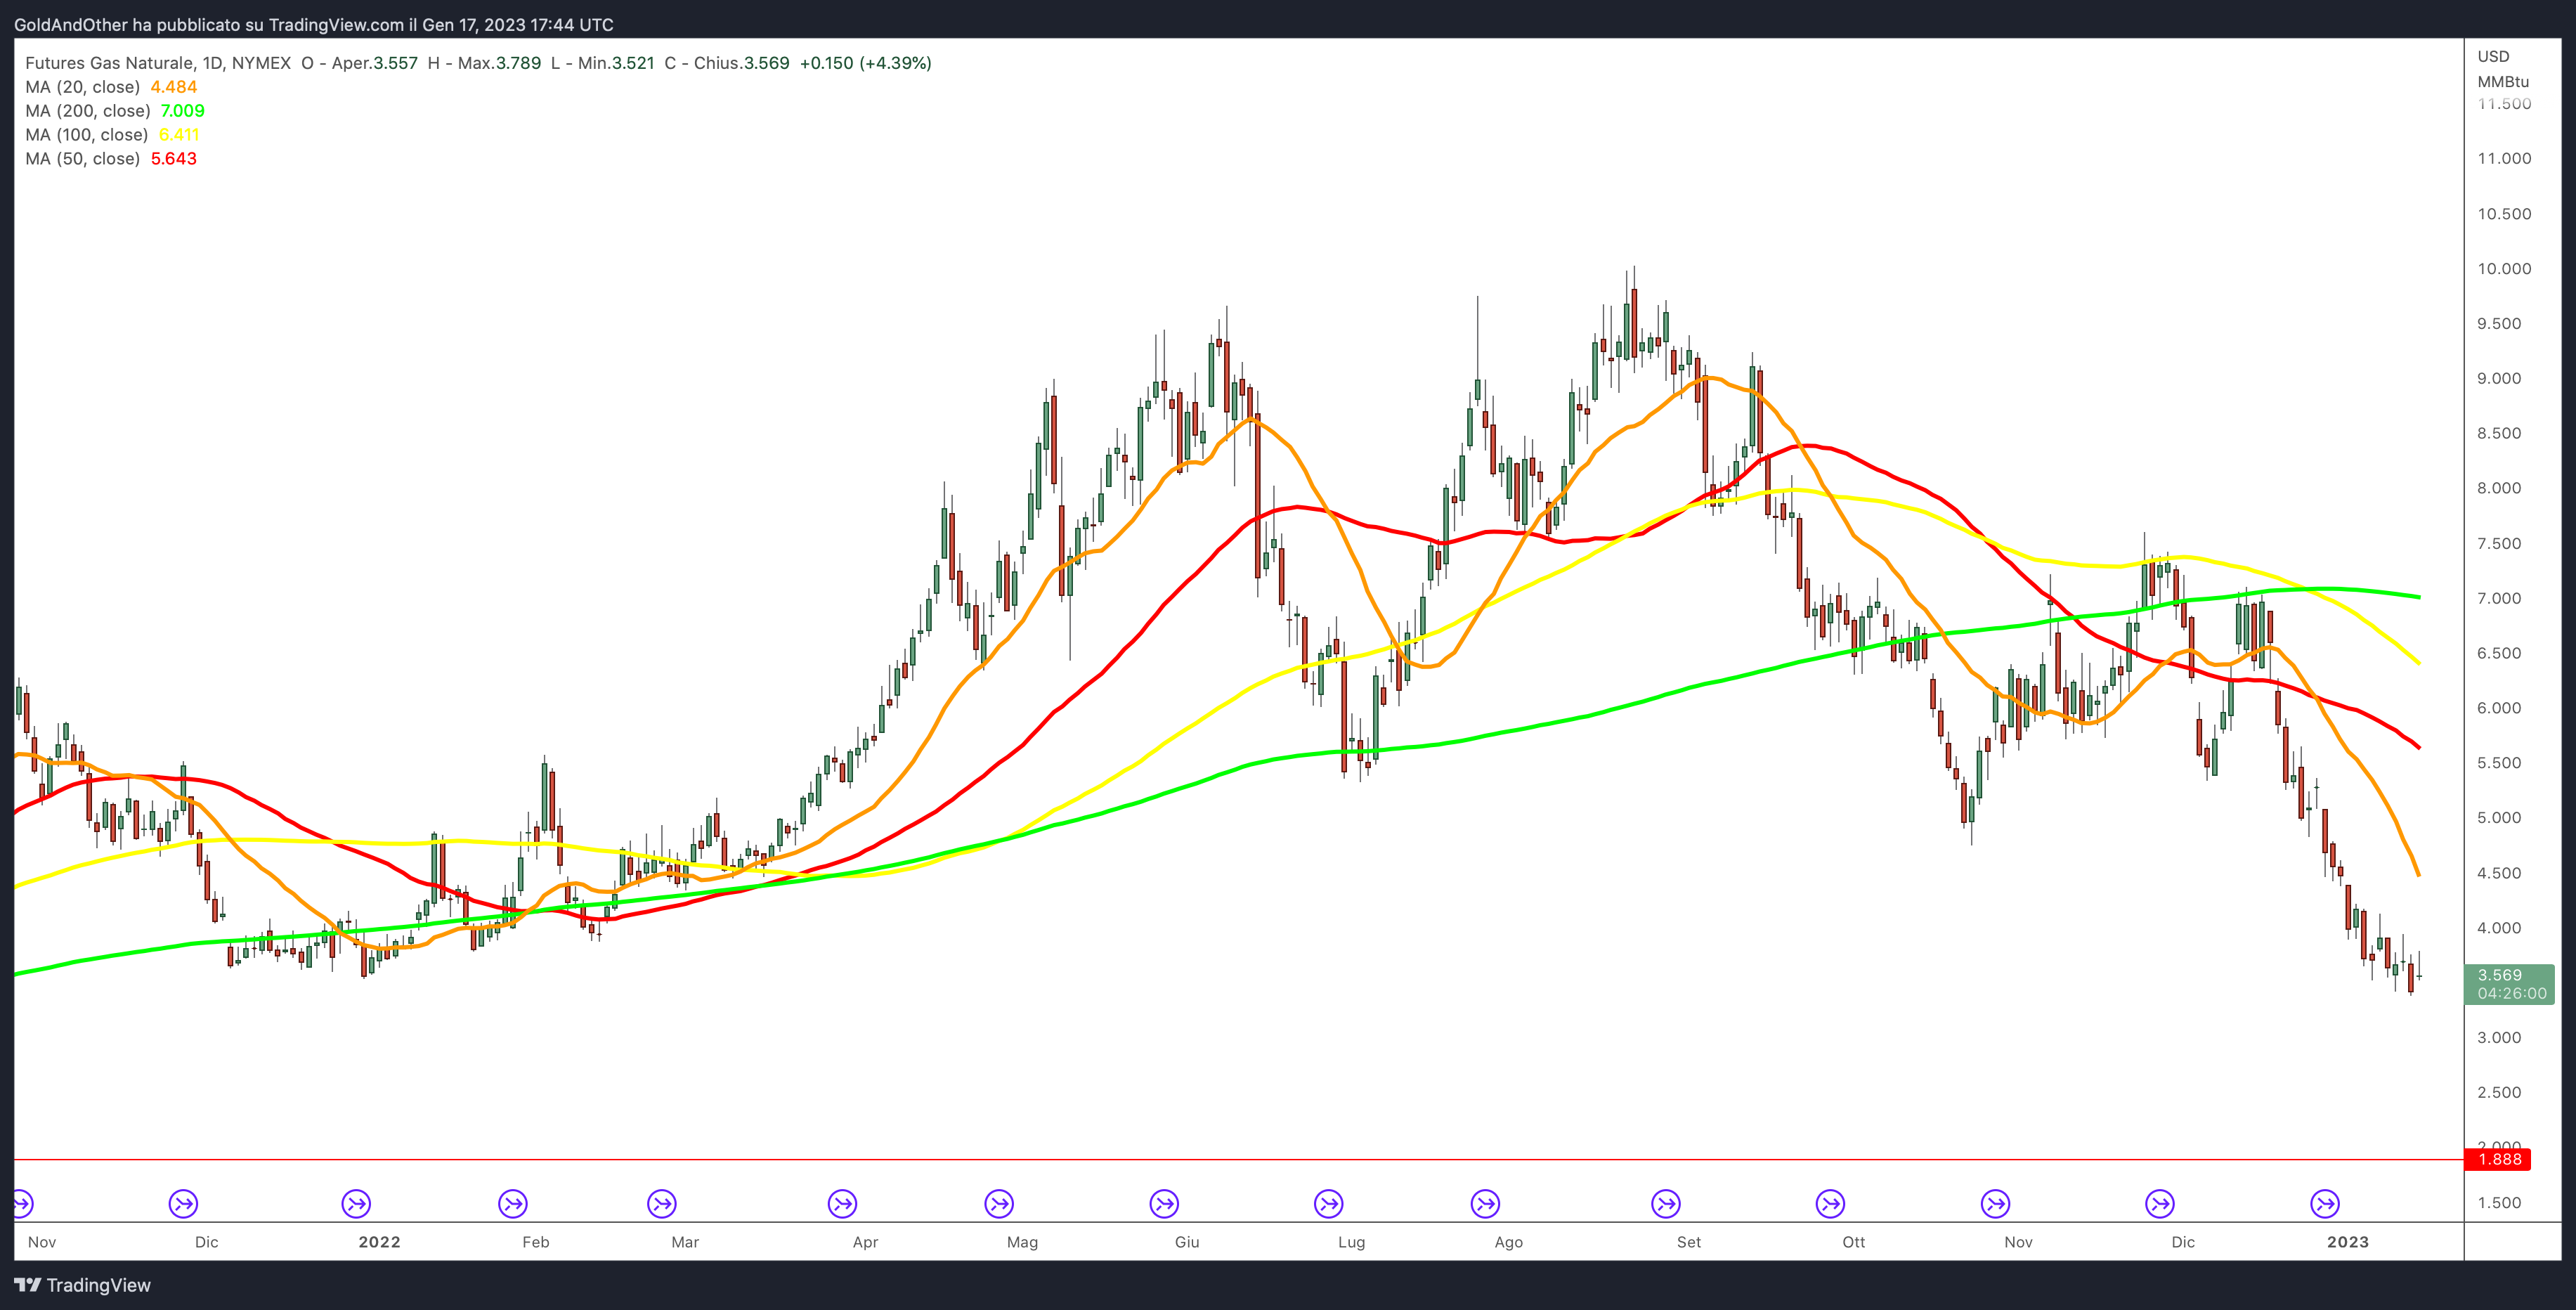This screenshot has width=2576, height=1310.
Task: Click the 9.000 price axis label
Action: (x=2499, y=379)
